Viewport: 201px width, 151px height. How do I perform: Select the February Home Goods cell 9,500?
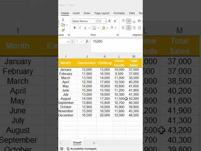point(119,74)
